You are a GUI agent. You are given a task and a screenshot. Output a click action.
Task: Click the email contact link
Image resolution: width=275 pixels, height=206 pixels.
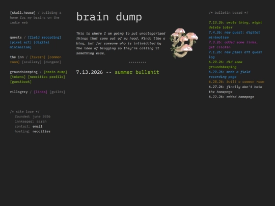click(x=37, y=126)
